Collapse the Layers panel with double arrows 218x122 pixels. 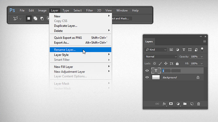click(x=201, y=36)
